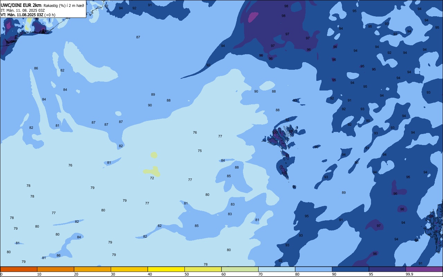Click the '70' tick label on legend
The image size is (443, 277).
pos(260,274)
